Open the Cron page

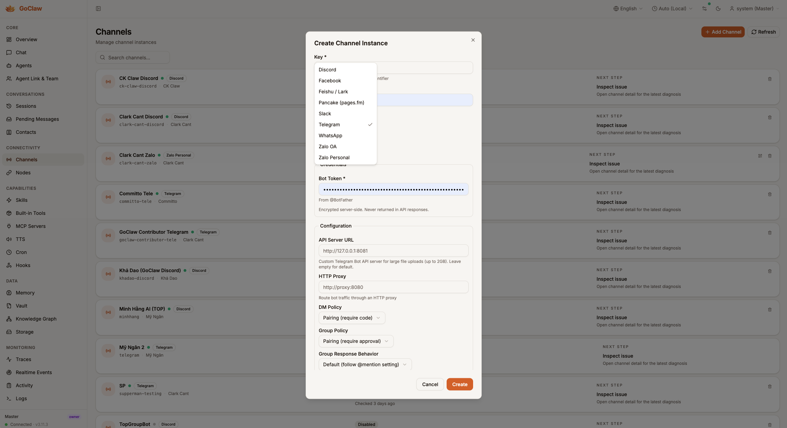43,252
